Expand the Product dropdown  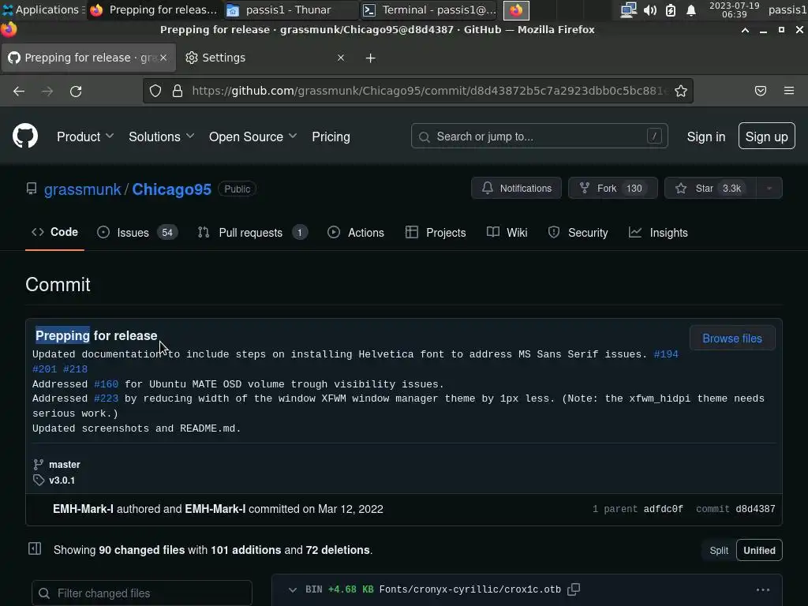click(x=85, y=137)
